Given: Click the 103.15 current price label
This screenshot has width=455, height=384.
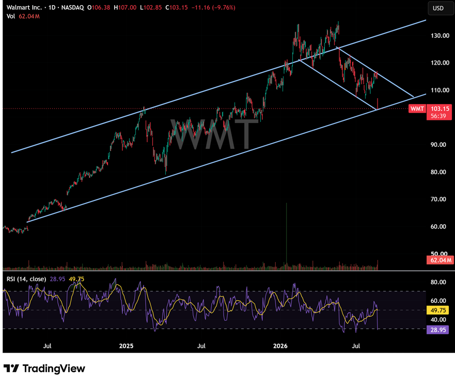Looking at the screenshot, I should (x=440, y=109).
